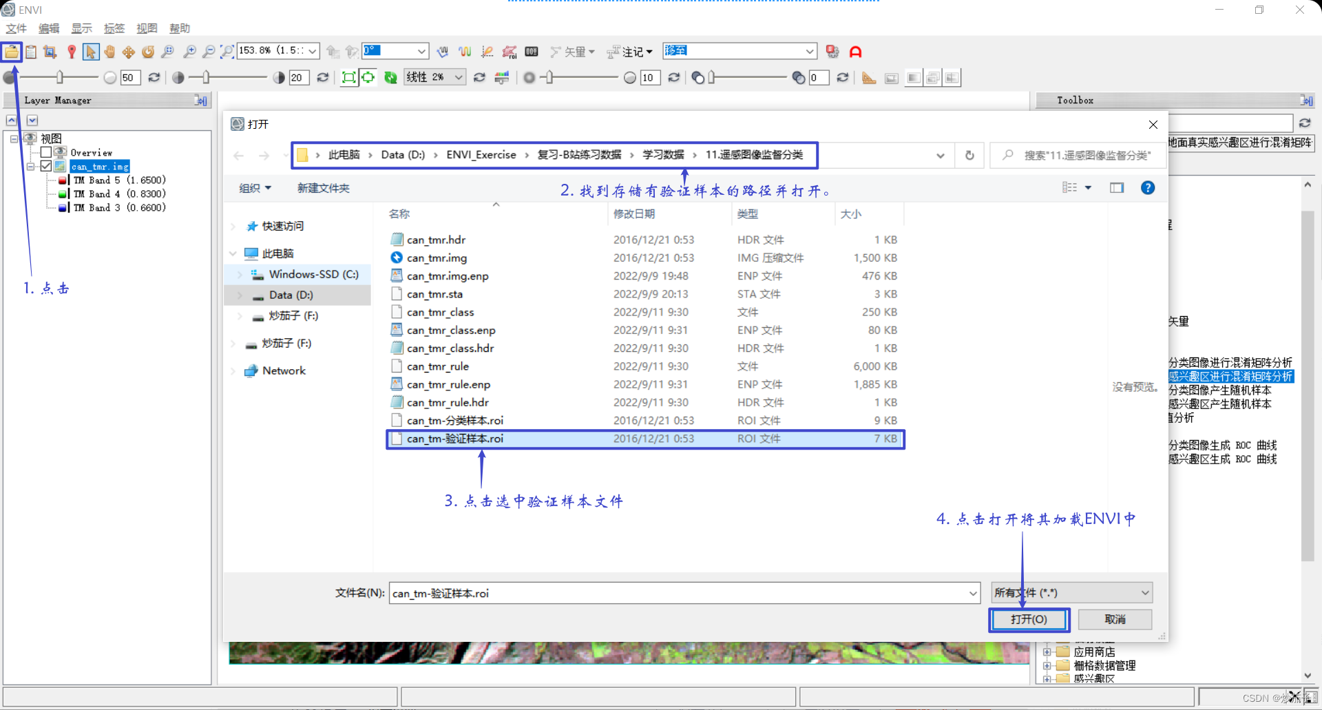Uncheck the can_tmr.img layer checkbox
Screen dimensions: 1322x710
click(x=46, y=166)
